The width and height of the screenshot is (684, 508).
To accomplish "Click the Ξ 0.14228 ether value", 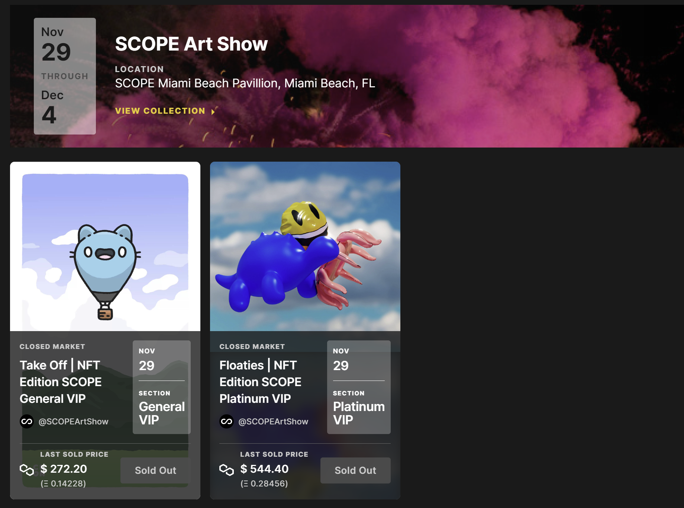I will point(63,483).
